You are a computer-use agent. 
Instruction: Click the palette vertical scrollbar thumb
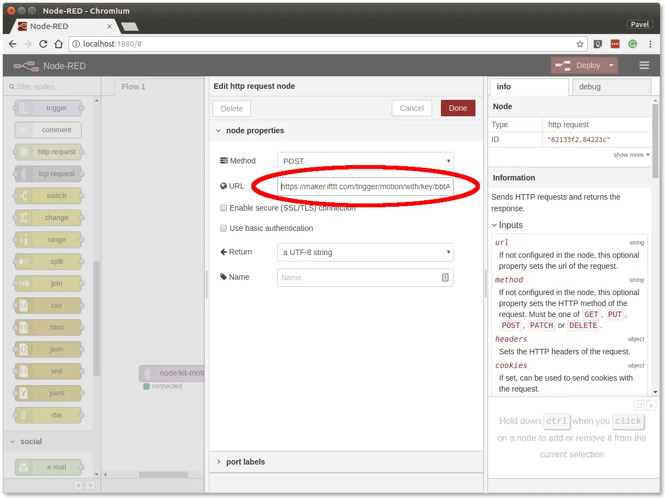click(x=97, y=318)
